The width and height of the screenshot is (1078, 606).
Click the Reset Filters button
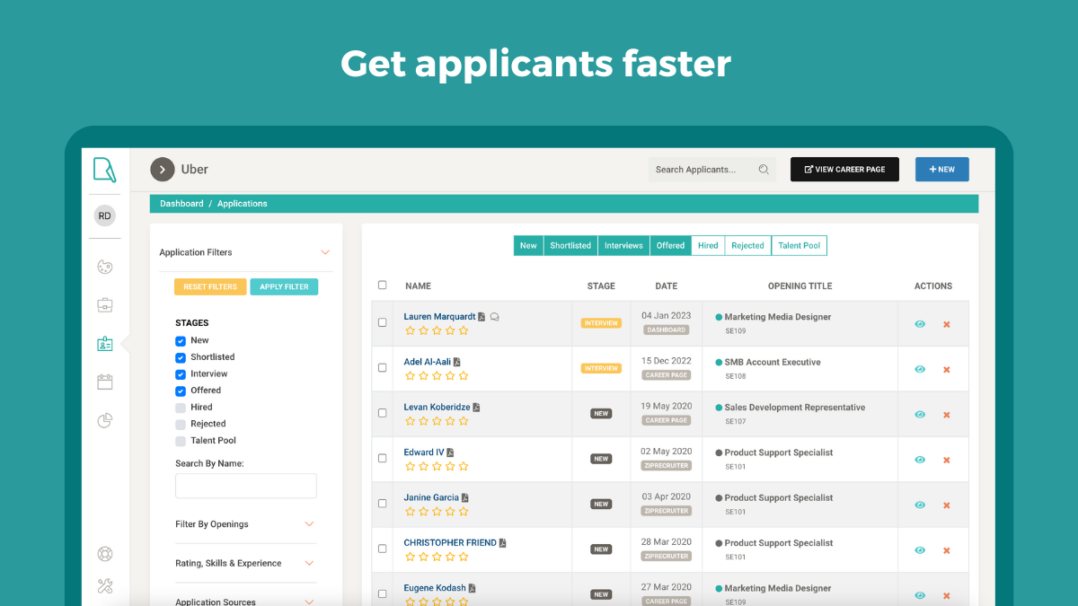click(x=210, y=286)
